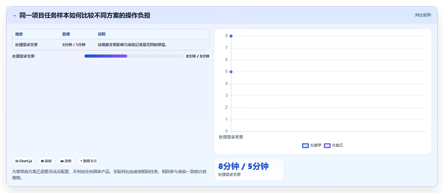Viewport: 444px width, 193px height.
Task: Select the 表格 chip
Action: coord(46,161)
